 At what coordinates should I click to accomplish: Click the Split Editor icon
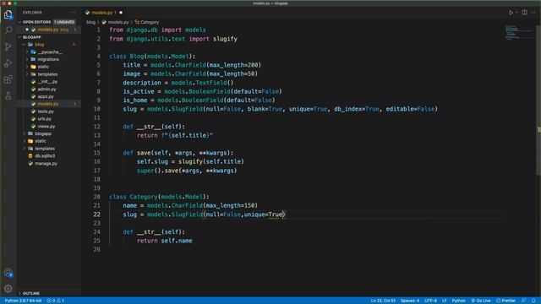click(524, 13)
